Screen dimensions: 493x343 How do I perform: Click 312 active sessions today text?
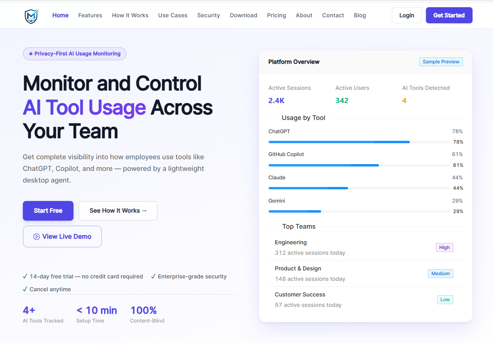pyautogui.click(x=310, y=253)
